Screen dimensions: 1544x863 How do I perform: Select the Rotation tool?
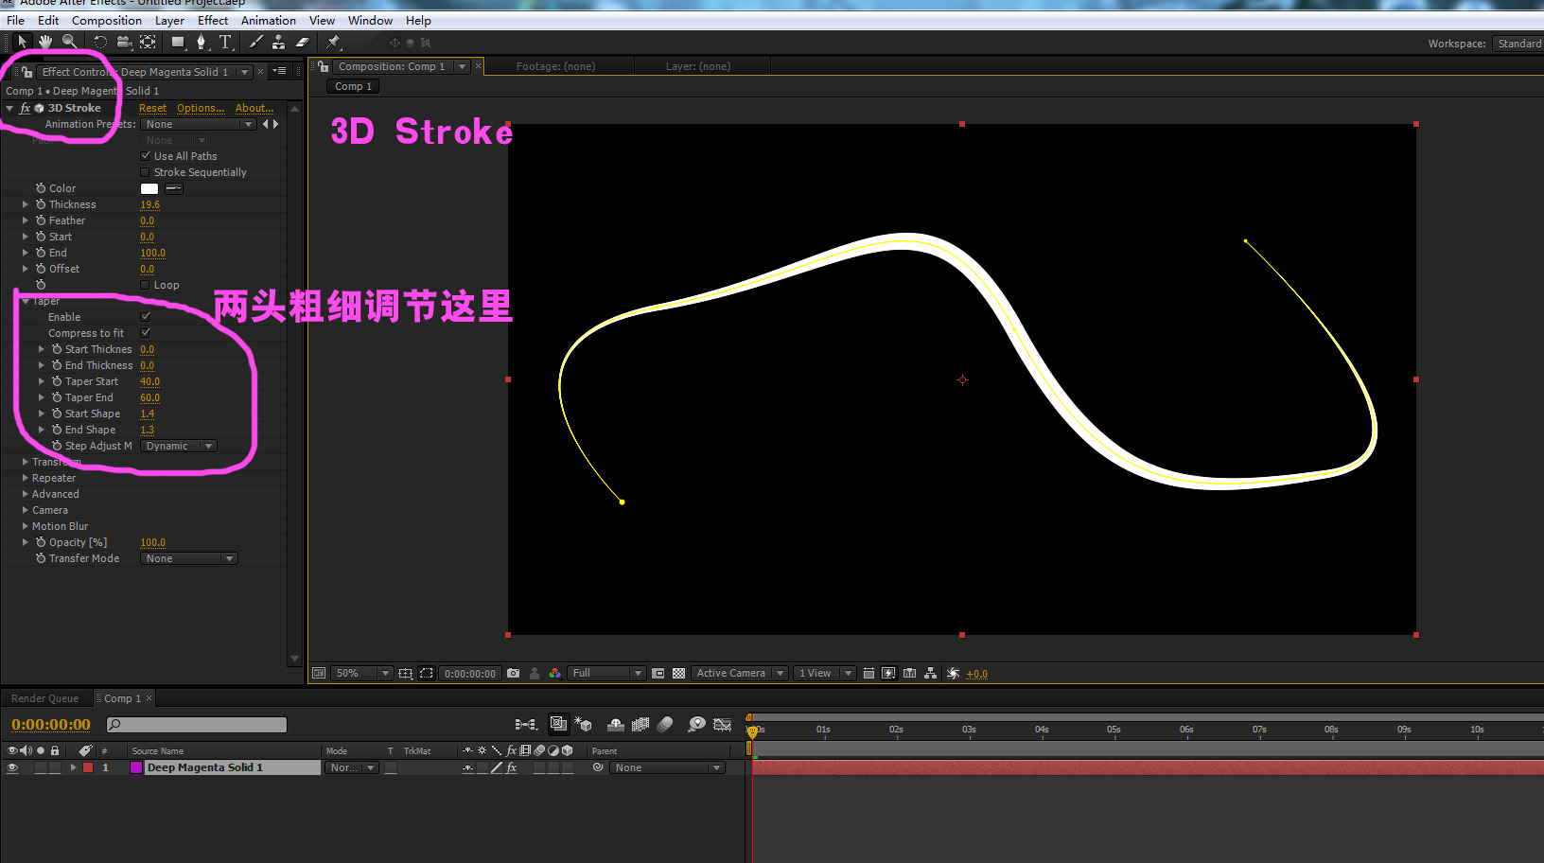99,42
